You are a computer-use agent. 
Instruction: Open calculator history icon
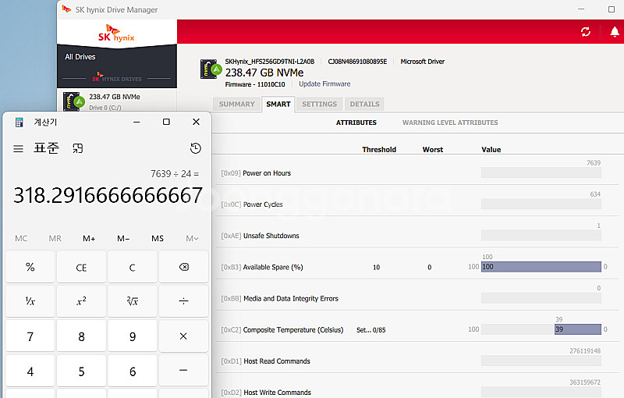196,148
